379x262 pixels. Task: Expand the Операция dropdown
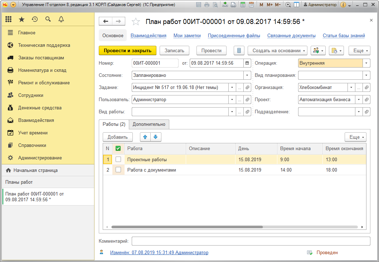pos(366,63)
